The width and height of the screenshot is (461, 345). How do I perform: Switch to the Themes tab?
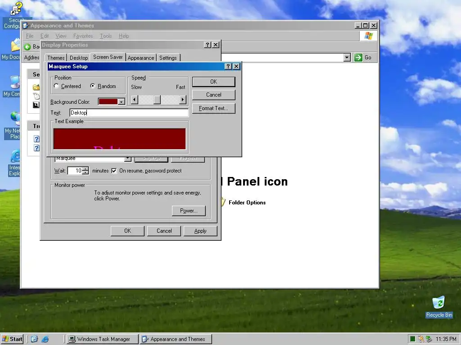point(56,58)
